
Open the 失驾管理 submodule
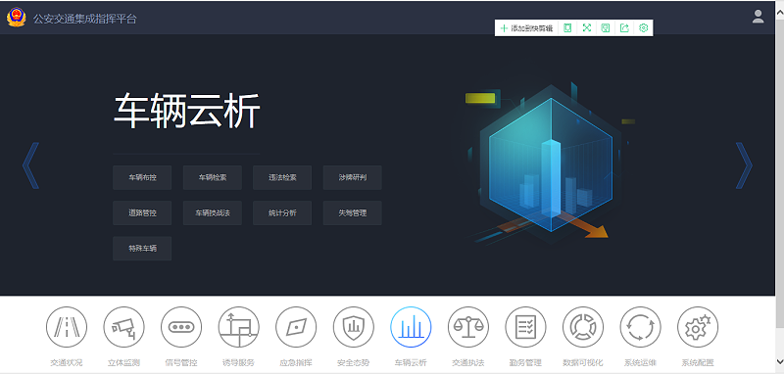click(x=352, y=212)
